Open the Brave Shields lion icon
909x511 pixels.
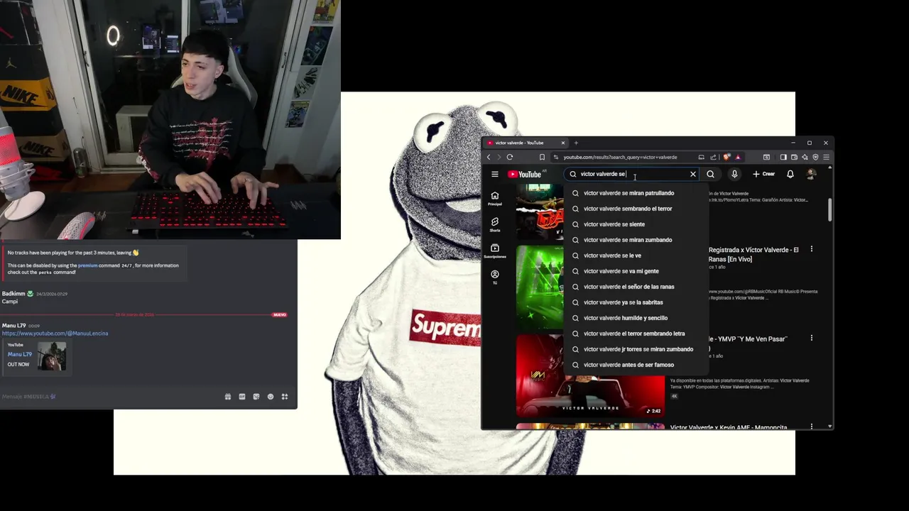tap(726, 157)
